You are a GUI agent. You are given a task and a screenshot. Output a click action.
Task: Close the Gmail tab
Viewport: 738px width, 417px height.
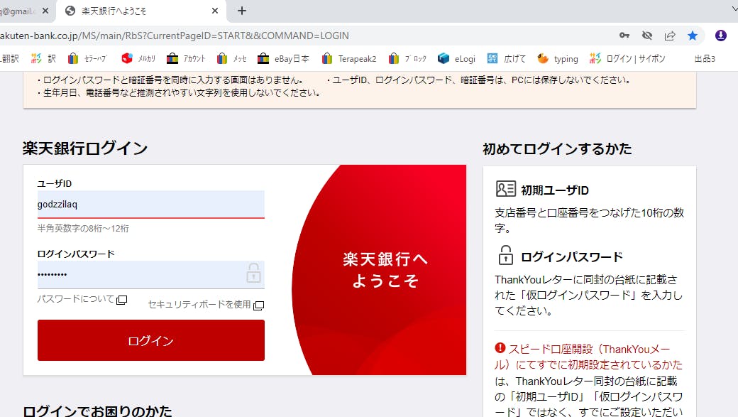45,11
